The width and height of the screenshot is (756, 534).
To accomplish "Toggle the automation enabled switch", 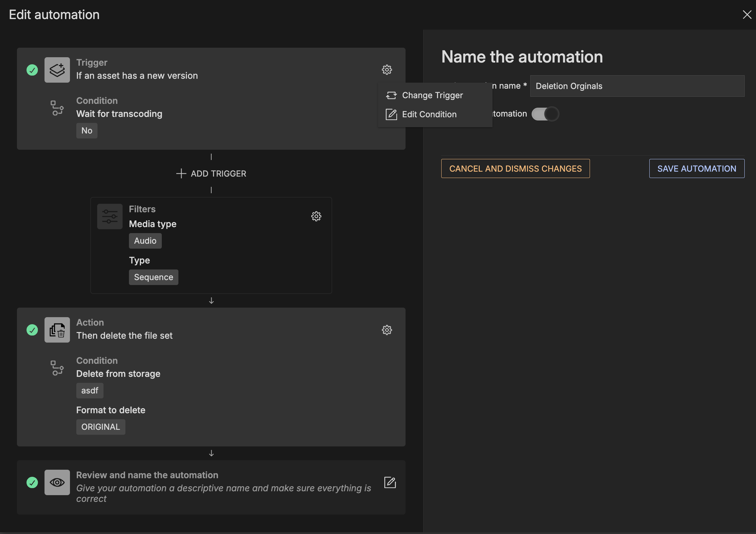I will (x=545, y=114).
